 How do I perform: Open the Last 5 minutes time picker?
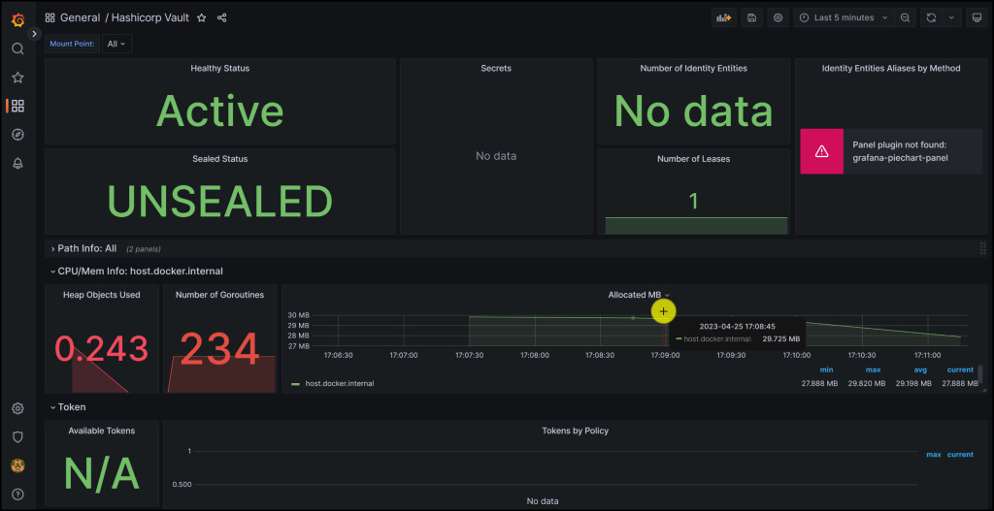point(844,17)
